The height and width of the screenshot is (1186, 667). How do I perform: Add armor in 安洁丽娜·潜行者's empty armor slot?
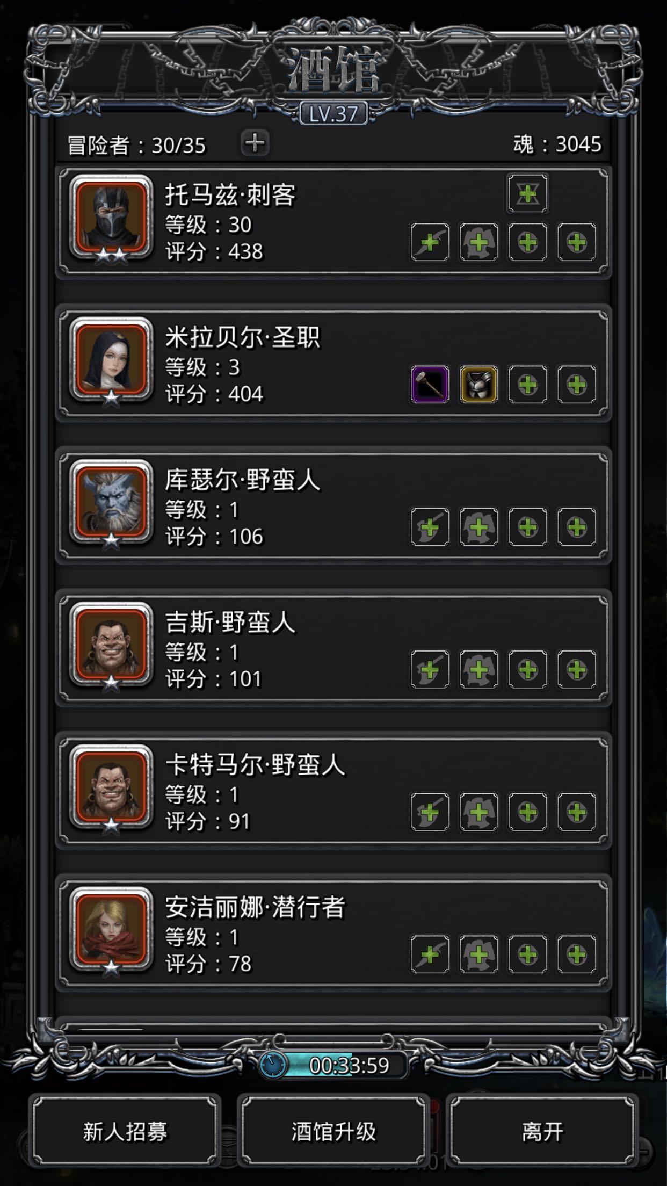(479, 954)
